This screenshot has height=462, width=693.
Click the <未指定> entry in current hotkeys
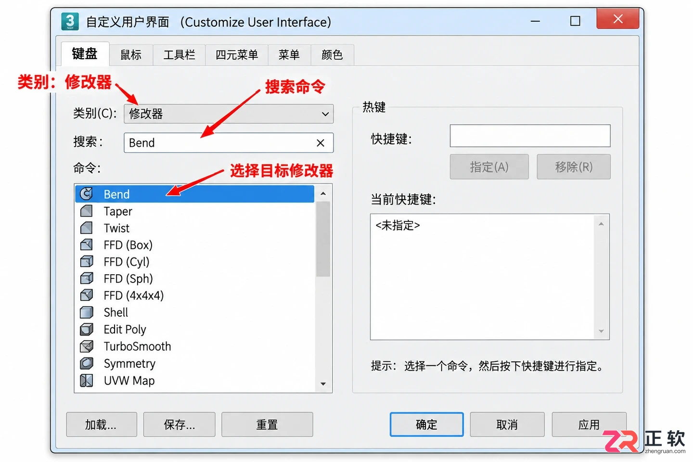tap(398, 225)
